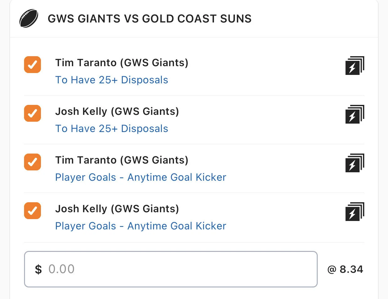Click the lightning stack icon for Kelly's goal kicker leg
388x299 pixels.
355,212
